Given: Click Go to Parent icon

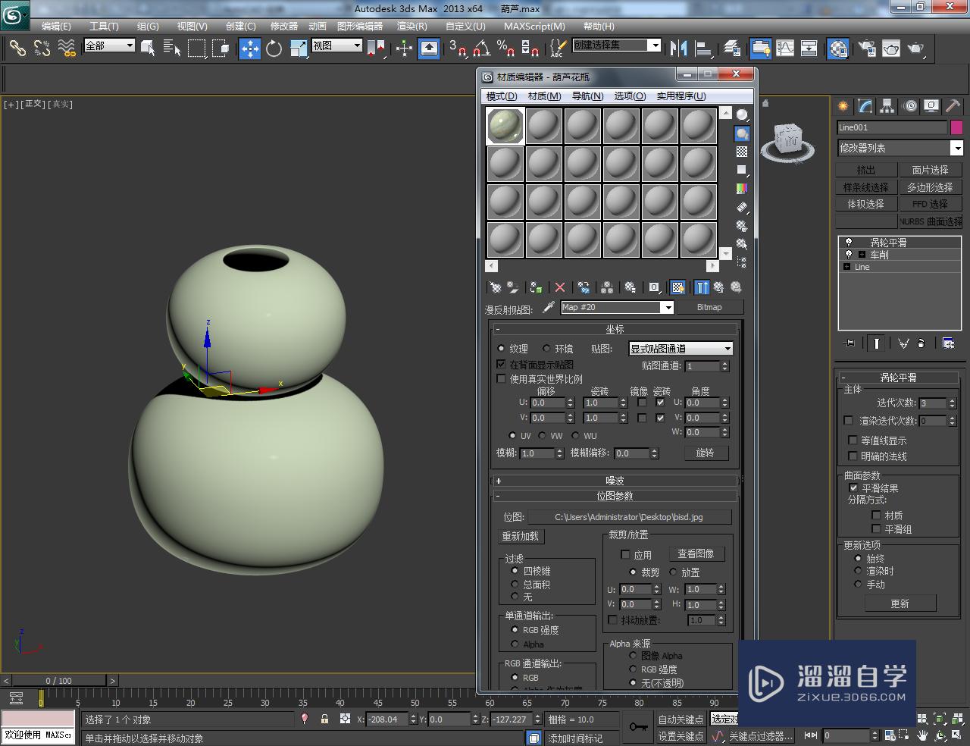Looking at the screenshot, I should point(718,287).
